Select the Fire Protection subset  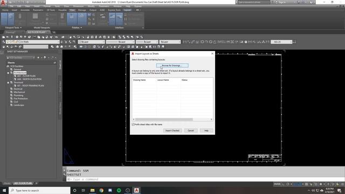[20, 99]
